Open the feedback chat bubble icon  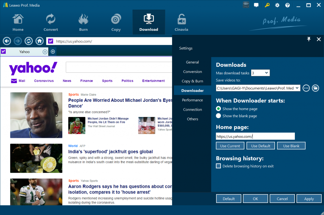point(256,5)
